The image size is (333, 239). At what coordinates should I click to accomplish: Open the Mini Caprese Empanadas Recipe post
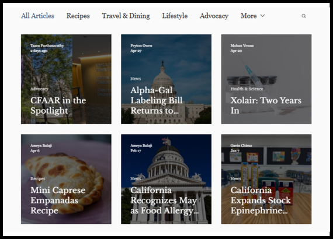coord(58,200)
